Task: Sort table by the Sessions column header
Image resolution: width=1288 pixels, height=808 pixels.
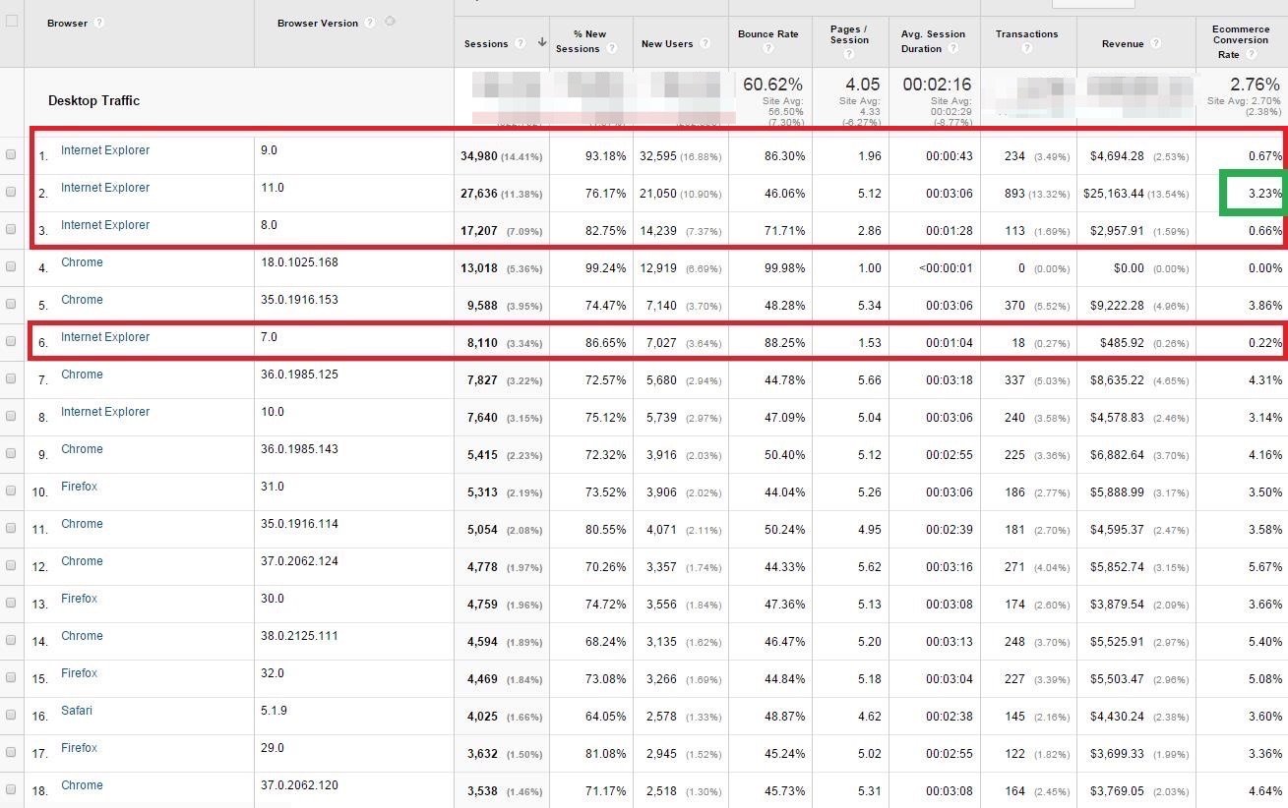Action: tap(486, 43)
